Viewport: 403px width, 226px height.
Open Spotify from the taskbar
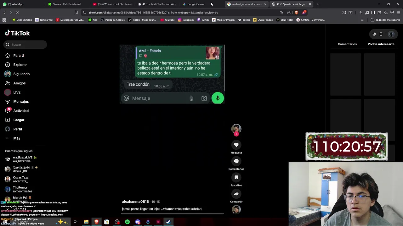[127, 222]
